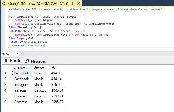The image size is (174, 112).
Task: Click the horizontal scroll left arrow
Action: point(22,54)
